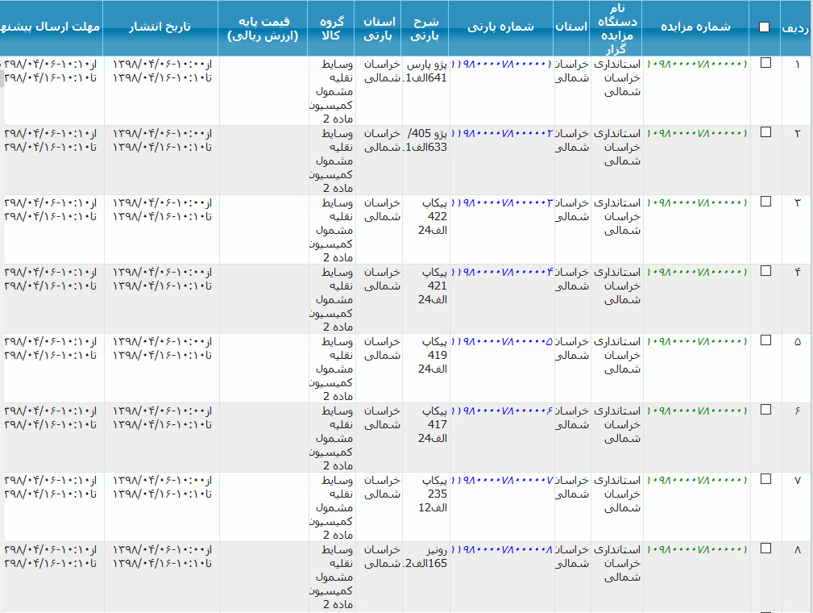
Task: Click the تاریخ انتشار column header
Action: pos(161,27)
